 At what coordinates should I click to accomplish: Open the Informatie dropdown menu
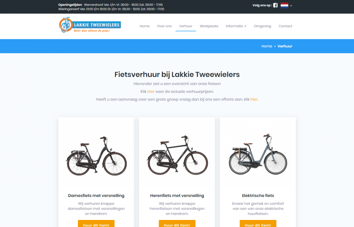[236, 26]
